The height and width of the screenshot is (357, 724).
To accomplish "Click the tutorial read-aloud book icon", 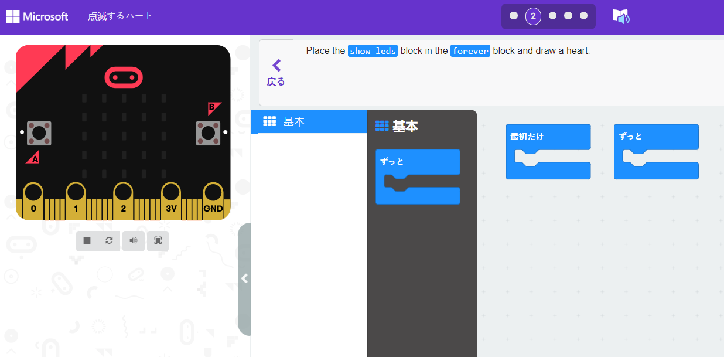I will 620,16.
